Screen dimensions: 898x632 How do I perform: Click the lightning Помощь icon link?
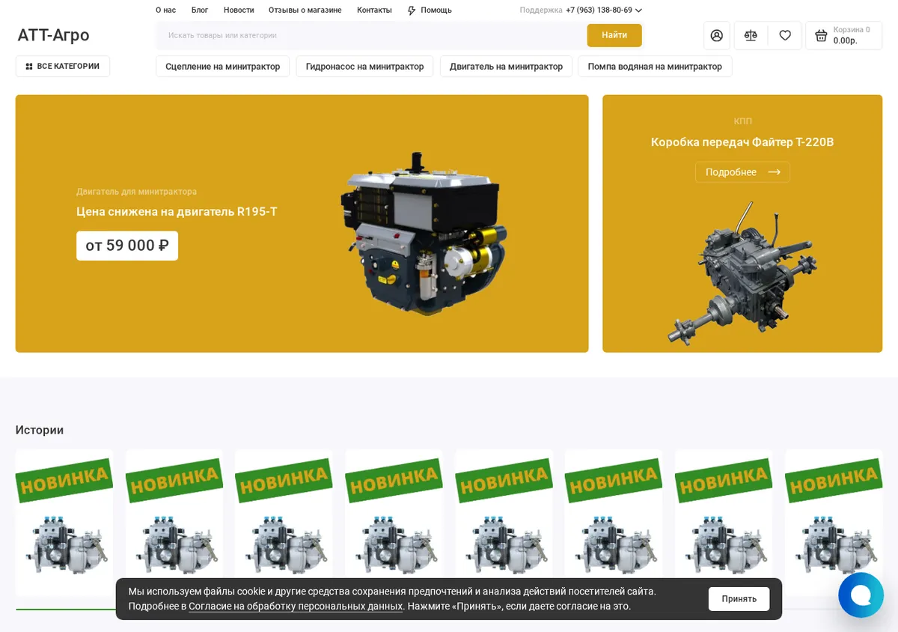pyautogui.click(x=430, y=10)
